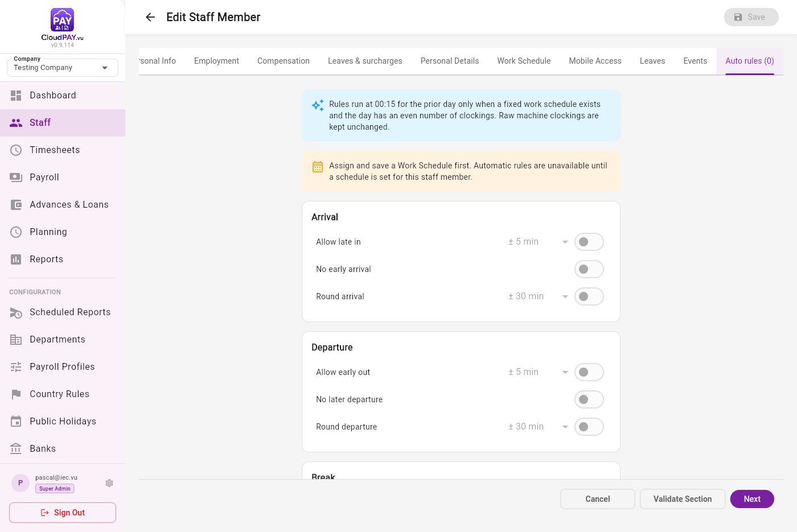
Task: Toggle the Allow late in switch
Action: point(589,242)
